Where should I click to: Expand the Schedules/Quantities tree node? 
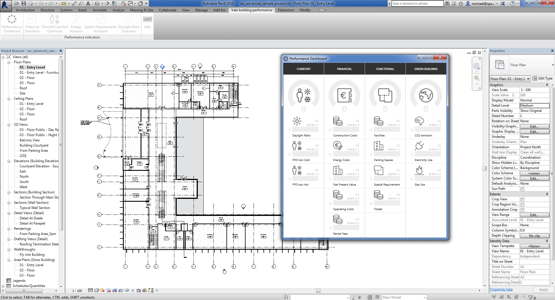pyautogui.click(x=3, y=286)
